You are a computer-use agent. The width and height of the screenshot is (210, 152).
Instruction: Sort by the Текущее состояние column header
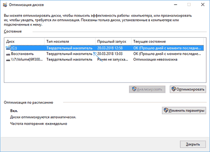[167, 41]
